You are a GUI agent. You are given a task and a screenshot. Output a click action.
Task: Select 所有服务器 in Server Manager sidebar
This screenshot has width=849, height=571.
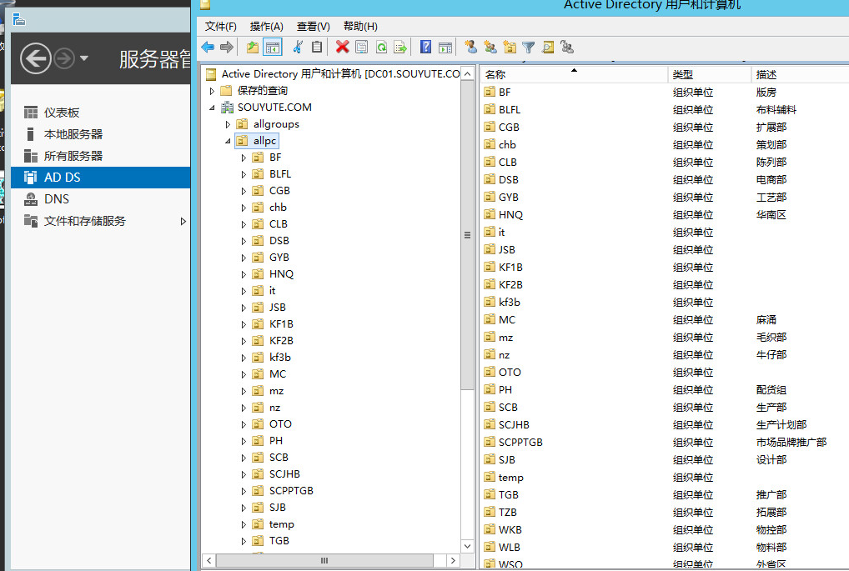100,156
